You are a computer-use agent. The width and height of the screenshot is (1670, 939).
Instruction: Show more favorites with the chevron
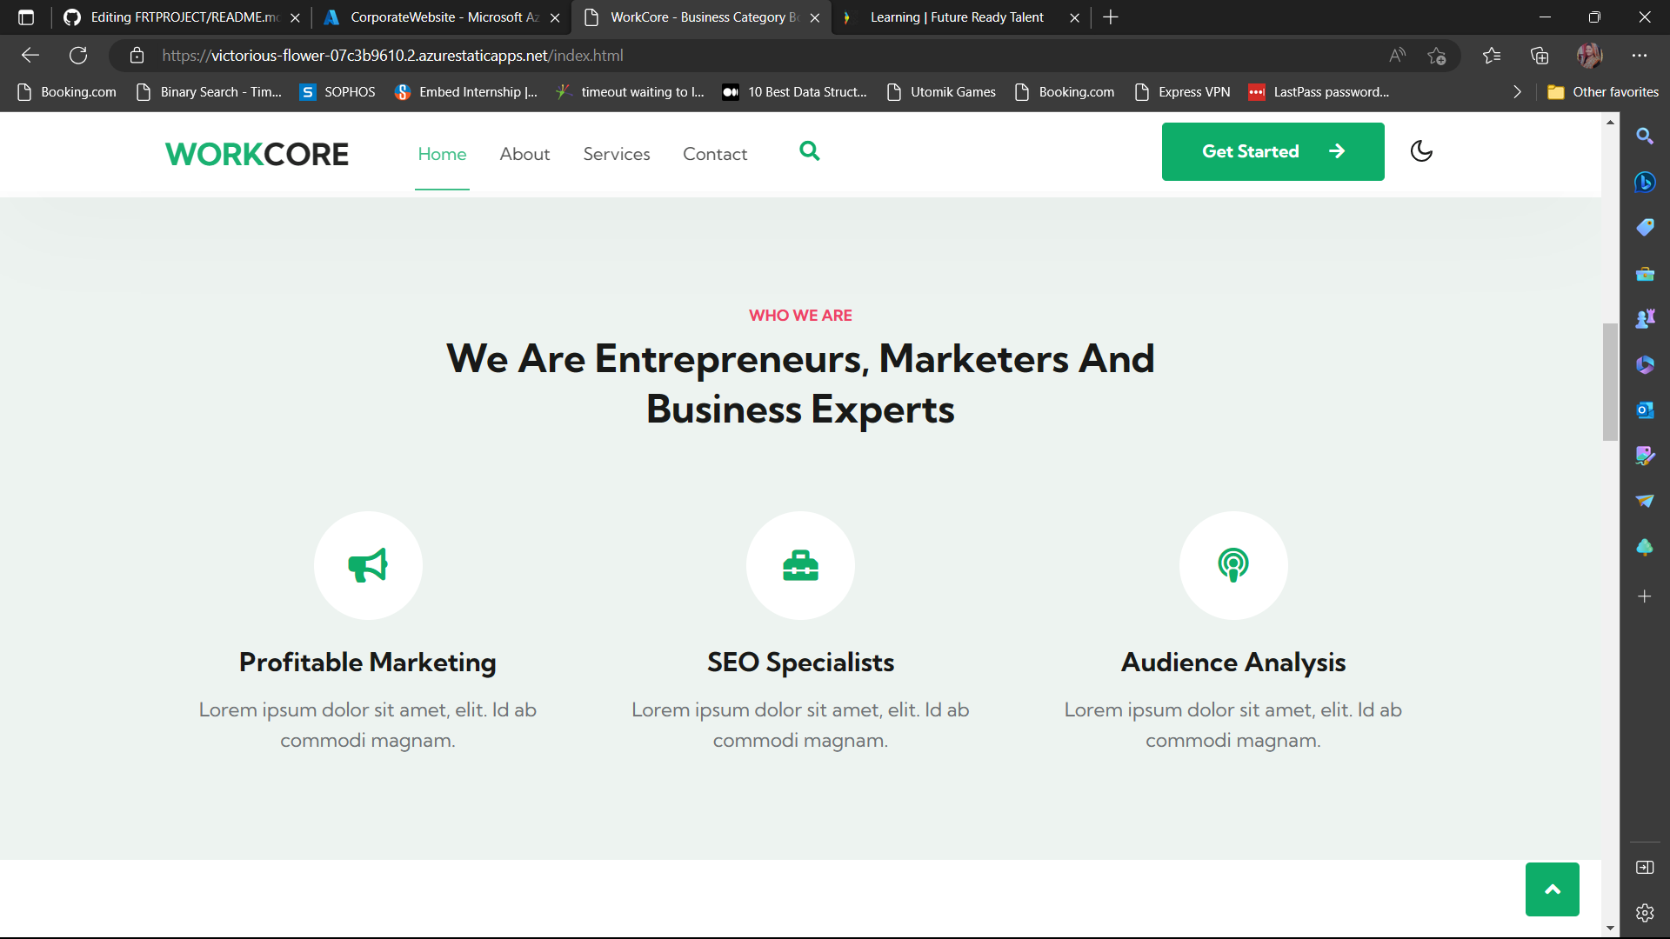point(1517,91)
